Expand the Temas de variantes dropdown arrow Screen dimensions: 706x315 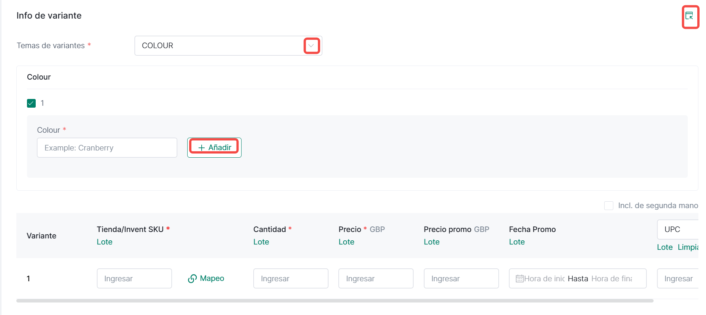click(x=311, y=46)
